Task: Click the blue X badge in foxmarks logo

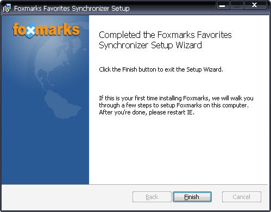Action: coord(31,31)
